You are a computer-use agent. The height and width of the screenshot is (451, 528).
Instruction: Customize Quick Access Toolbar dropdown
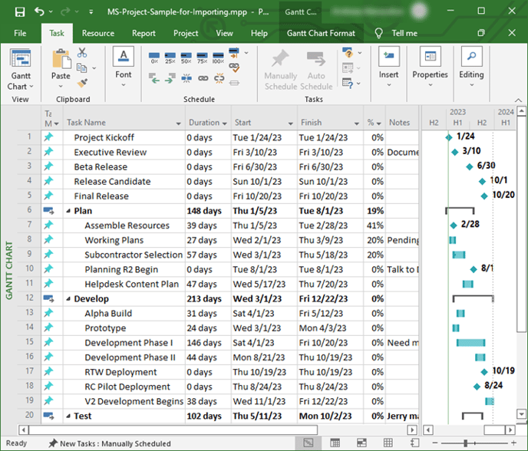(x=91, y=12)
